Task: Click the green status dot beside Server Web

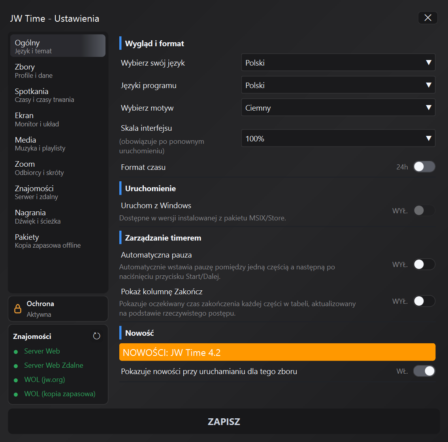Action: point(16,352)
